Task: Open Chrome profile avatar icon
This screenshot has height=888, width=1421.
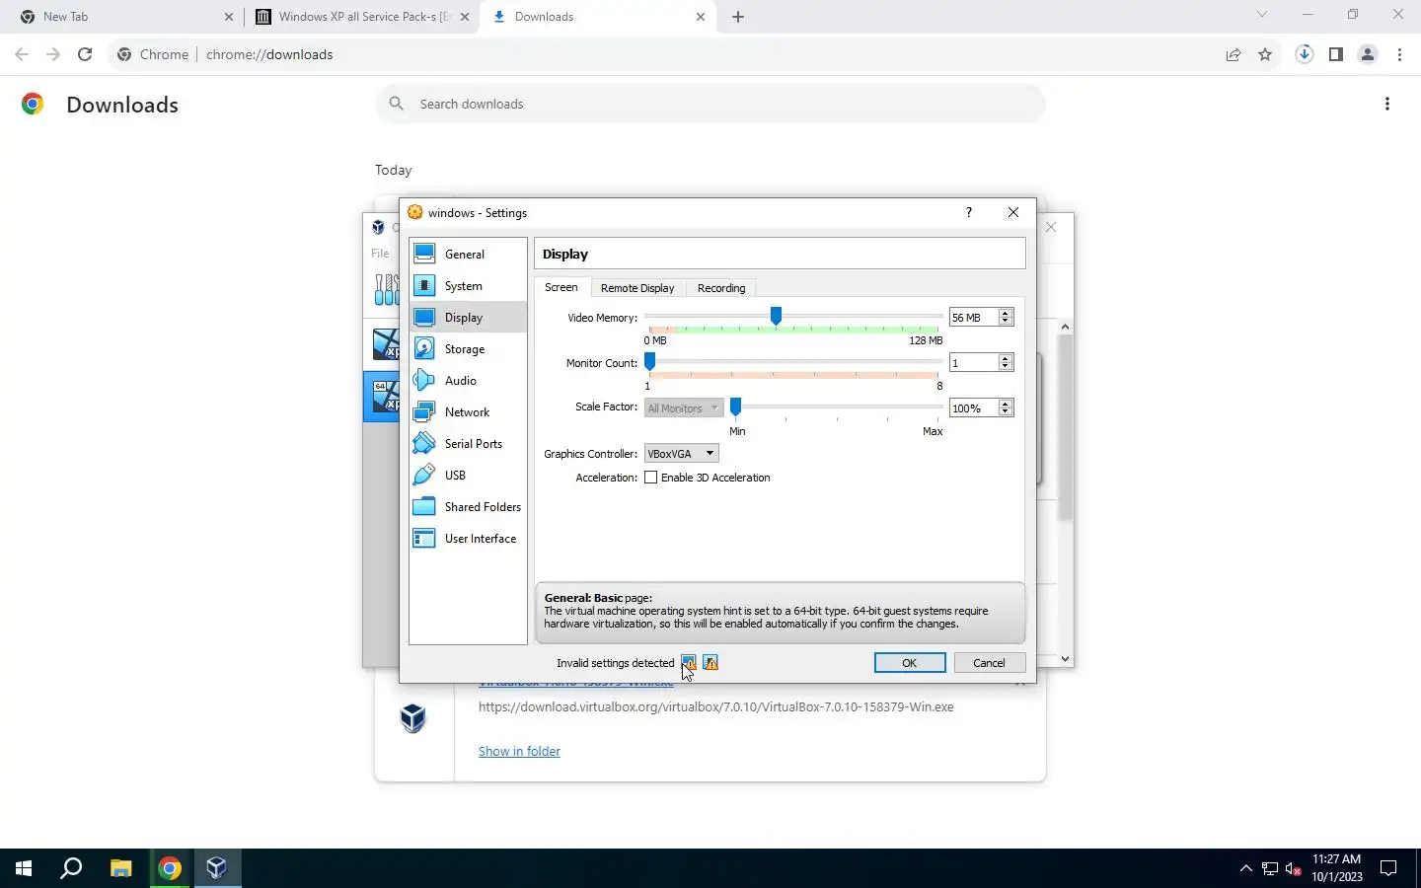Action: pyautogui.click(x=1368, y=54)
